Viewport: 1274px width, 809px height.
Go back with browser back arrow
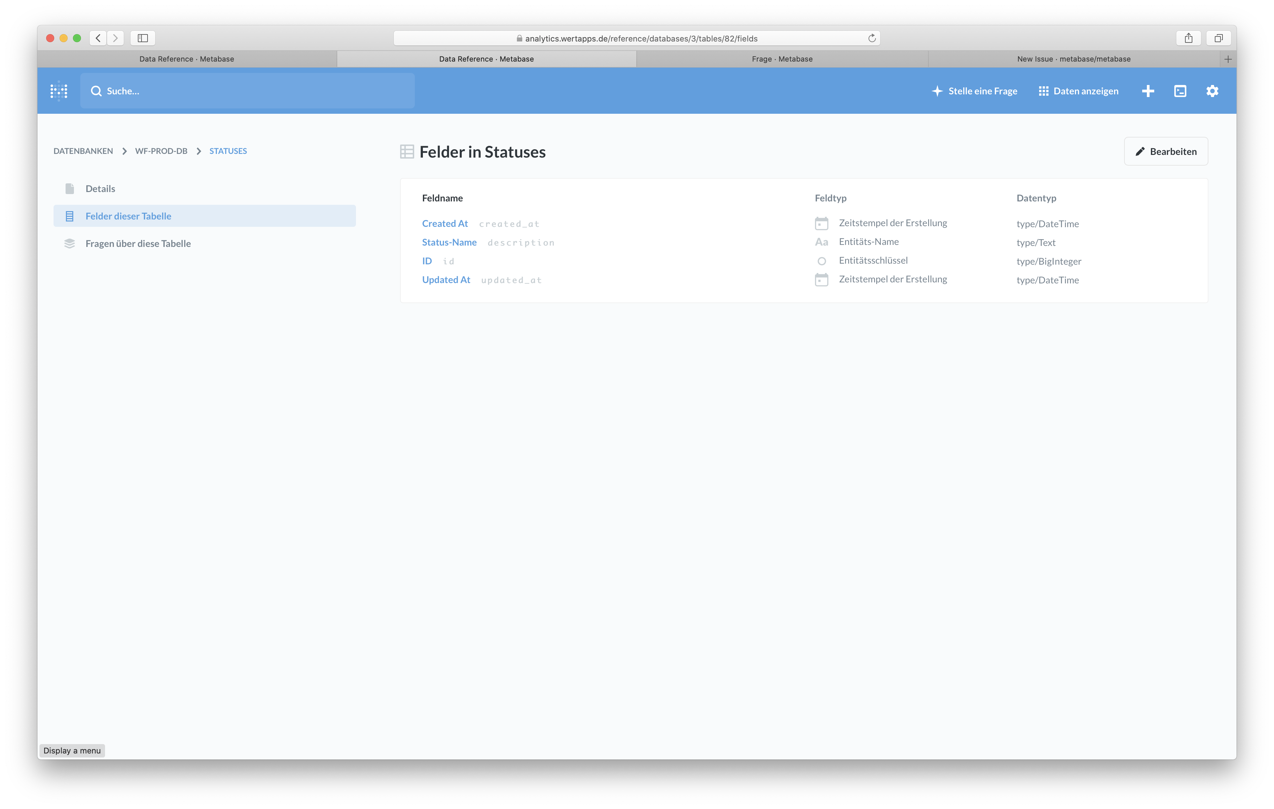(x=98, y=38)
